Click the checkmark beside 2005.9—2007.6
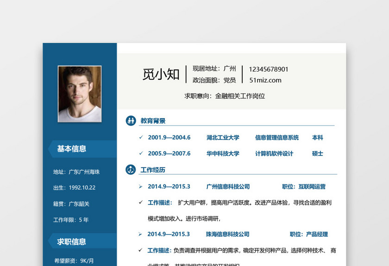Screen dimensions: 389x266 point(141,153)
